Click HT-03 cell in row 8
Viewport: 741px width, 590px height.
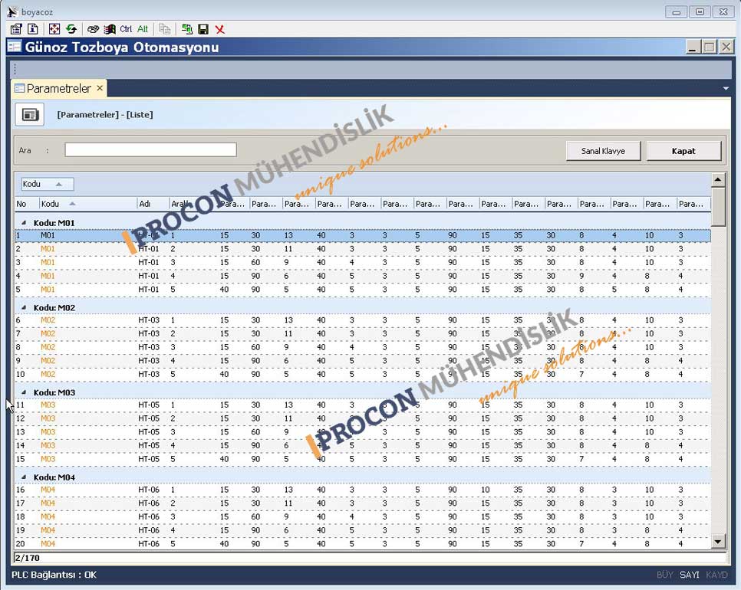[x=149, y=347]
